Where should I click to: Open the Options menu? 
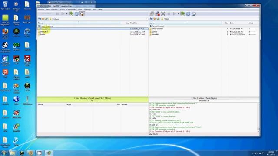click(54, 10)
